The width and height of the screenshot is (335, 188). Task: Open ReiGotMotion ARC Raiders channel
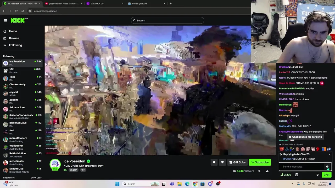[22, 155]
